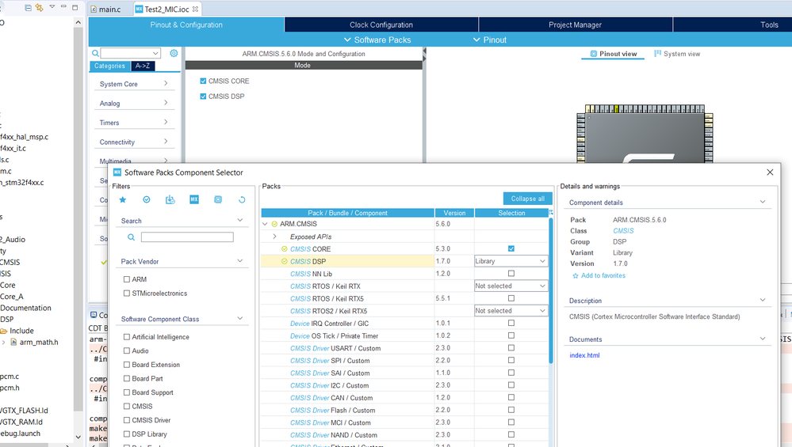Open the gear settings icon in Categories panel
792x447 pixels.
(174, 53)
